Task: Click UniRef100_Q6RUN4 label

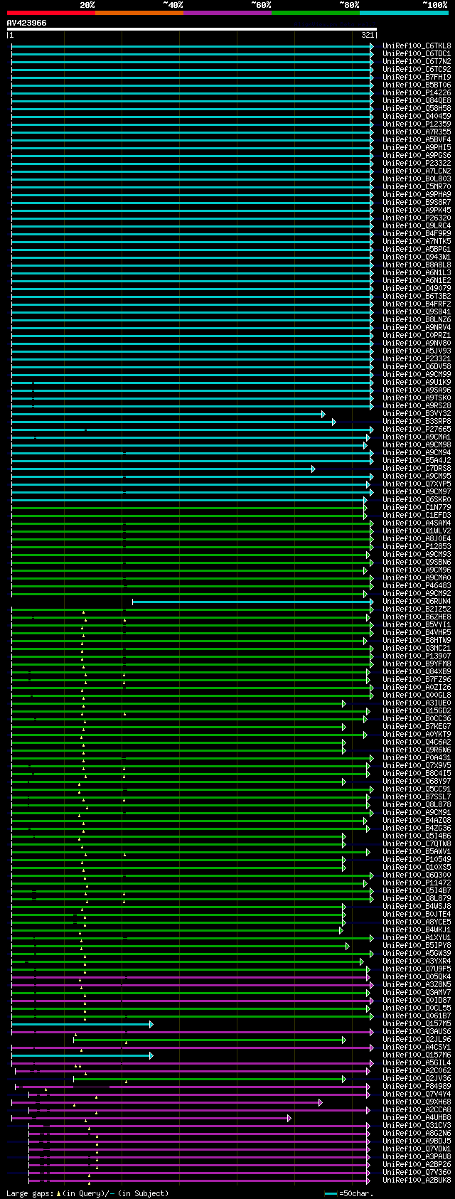Action: click(x=417, y=601)
